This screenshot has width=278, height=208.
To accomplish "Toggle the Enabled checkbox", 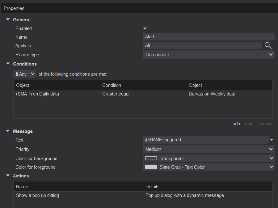I will 145,28.
